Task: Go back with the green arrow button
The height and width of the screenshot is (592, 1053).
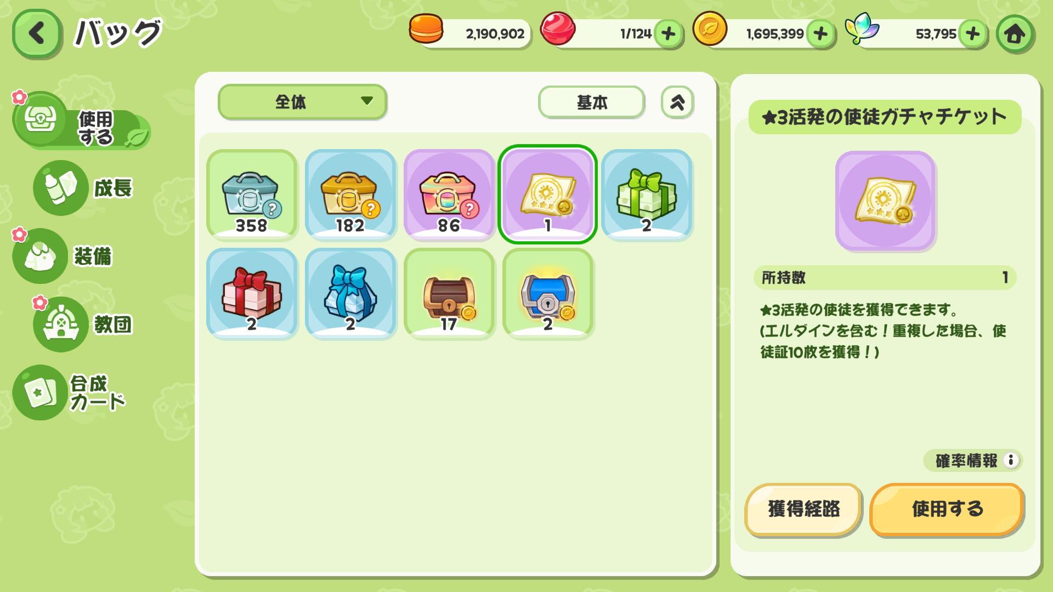Action: tap(37, 33)
